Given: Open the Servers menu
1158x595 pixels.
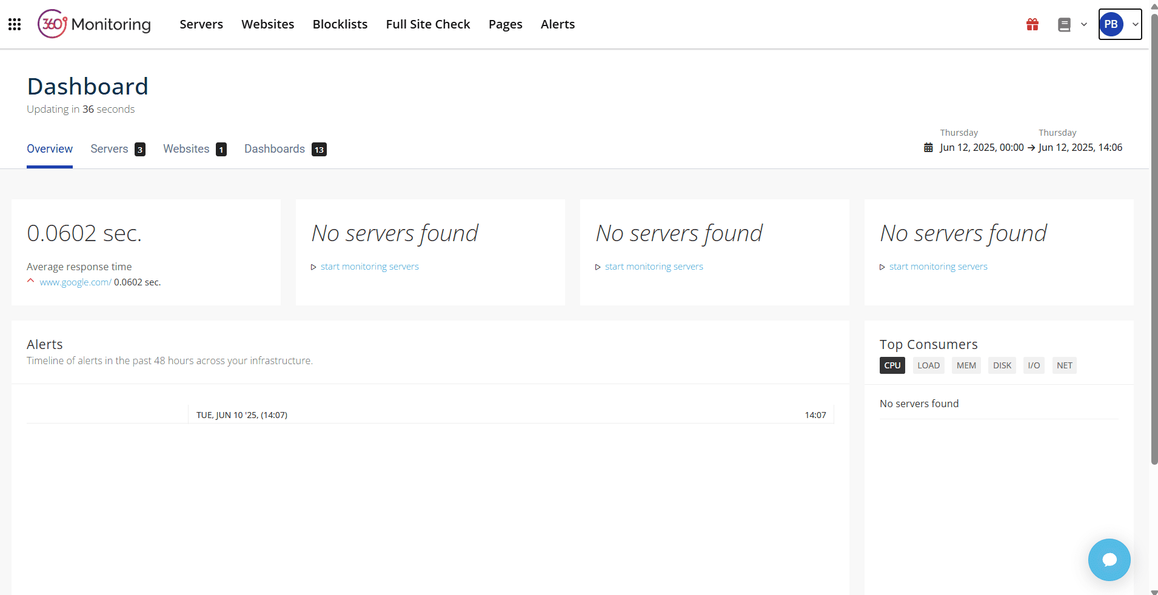Looking at the screenshot, I should pos(201,24).
